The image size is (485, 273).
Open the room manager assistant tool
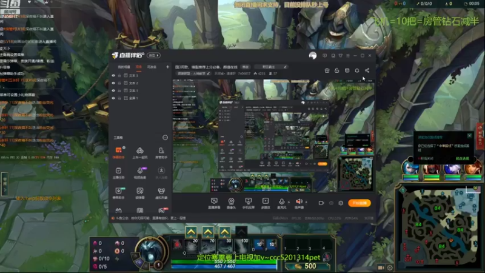coord(161,152)
